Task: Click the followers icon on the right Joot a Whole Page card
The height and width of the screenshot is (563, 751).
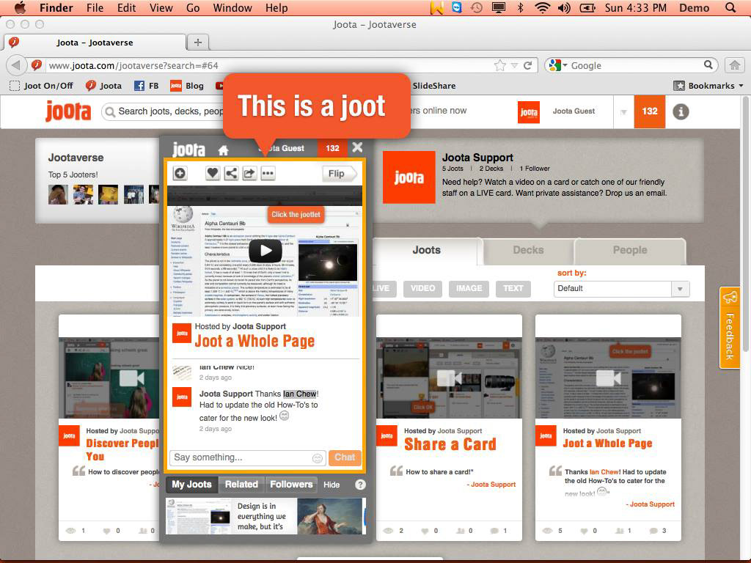Action: (620, 531)
